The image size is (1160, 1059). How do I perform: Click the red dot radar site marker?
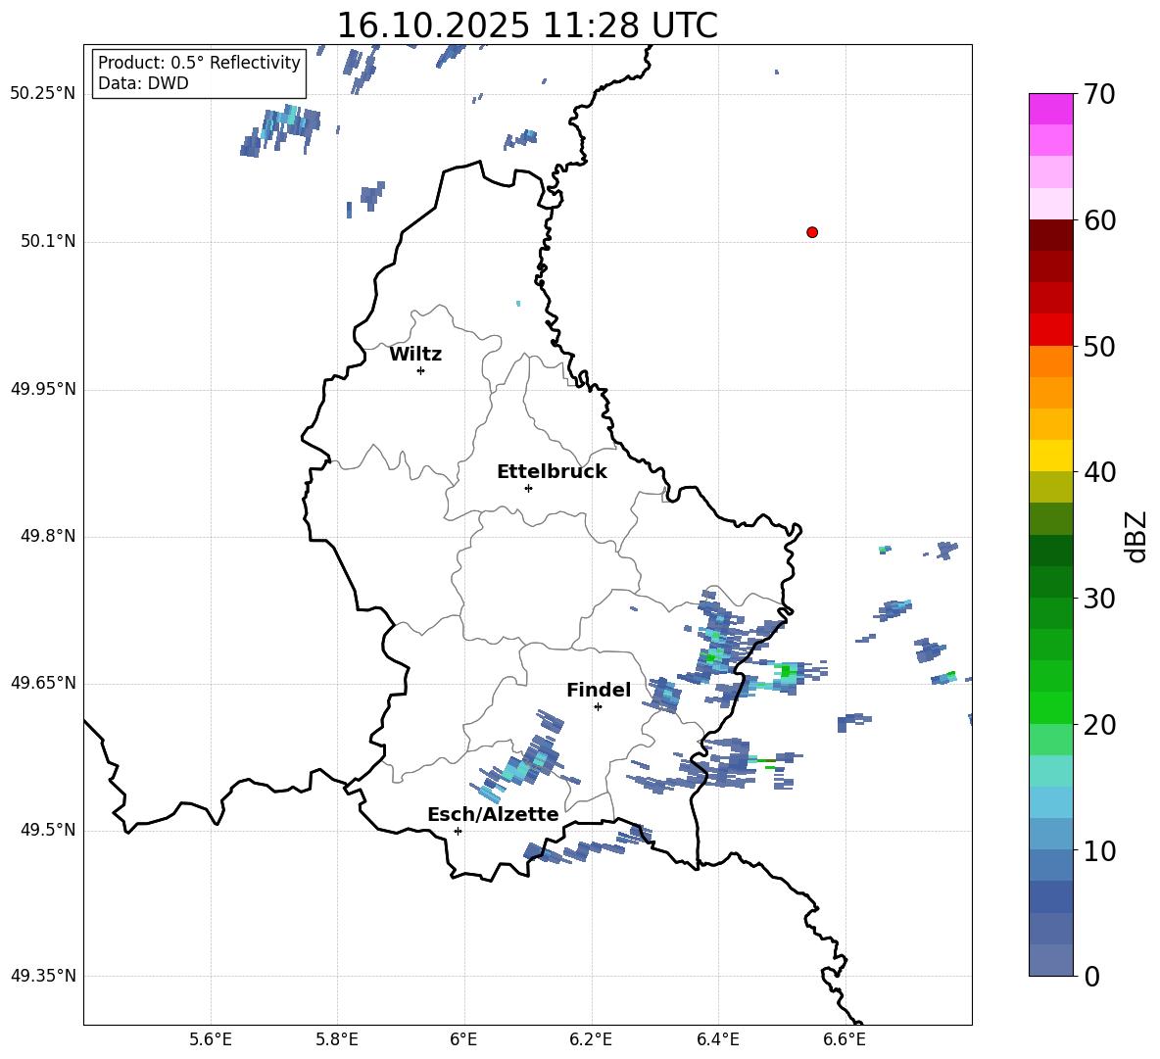click(812, 232)
